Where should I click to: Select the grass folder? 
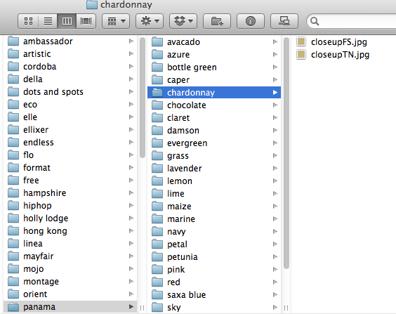[214, 156]
